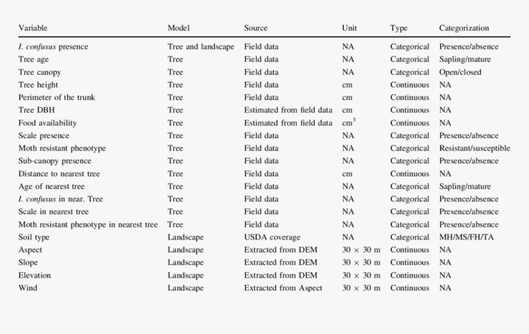Click the Categorization column header
The image size is (529, 334).
click(x=464, y=28)
